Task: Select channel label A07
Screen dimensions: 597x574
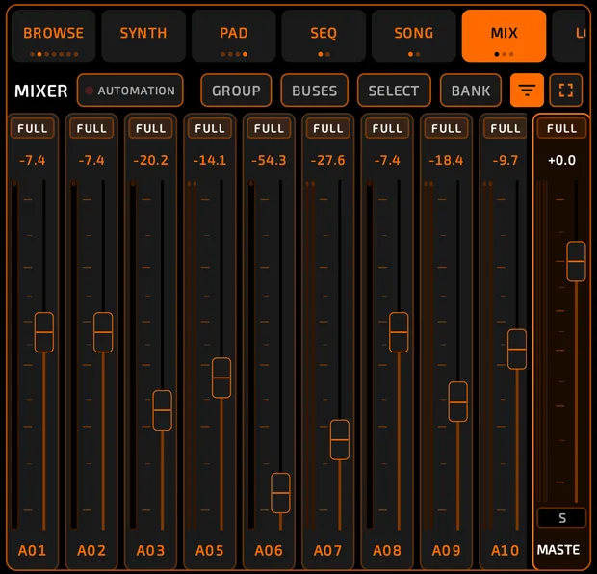Action: click(327, 550)
